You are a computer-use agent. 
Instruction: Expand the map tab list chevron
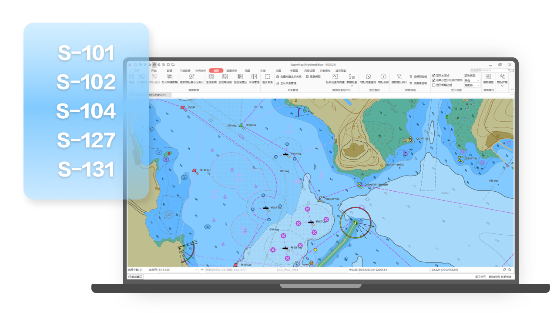pyautogui.click(x=512, y=95)
